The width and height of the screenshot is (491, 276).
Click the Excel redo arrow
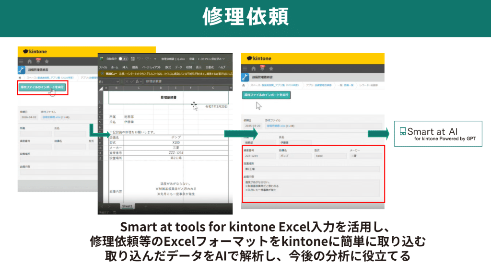147,59
